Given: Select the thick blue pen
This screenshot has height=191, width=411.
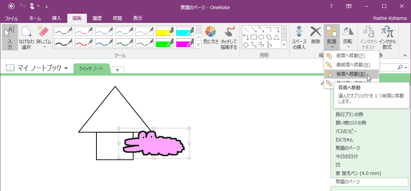Looking at the screenshot, I should (x=104, y=43).
